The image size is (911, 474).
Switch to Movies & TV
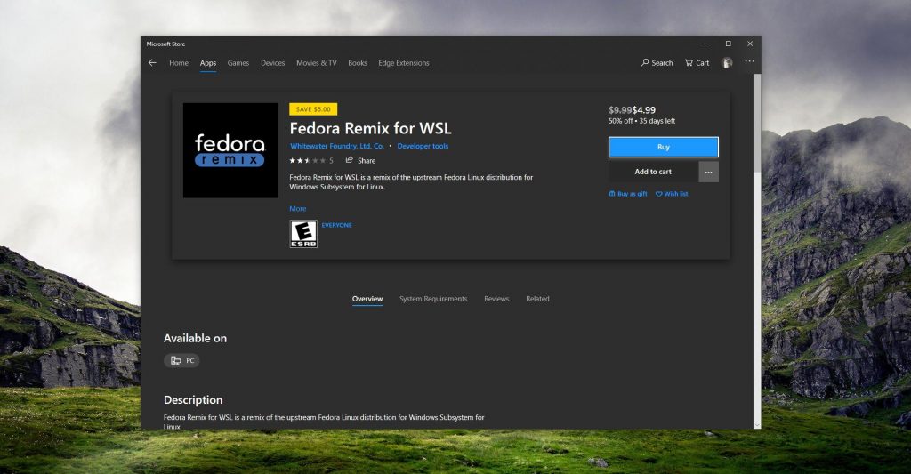coord(317,63)
